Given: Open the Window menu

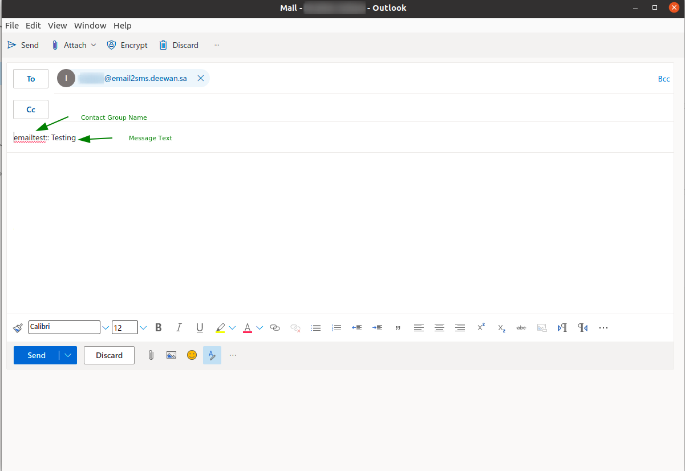Looking at the screenshot, I should coord(90,26).
